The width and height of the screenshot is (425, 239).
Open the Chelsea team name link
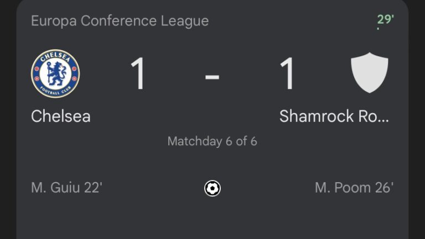pyautogui.click(x=61, y=116)
